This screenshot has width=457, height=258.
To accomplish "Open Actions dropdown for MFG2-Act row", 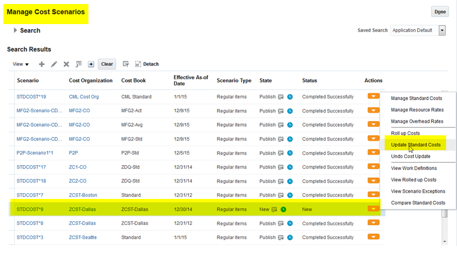I will click(x=373, y=110).
